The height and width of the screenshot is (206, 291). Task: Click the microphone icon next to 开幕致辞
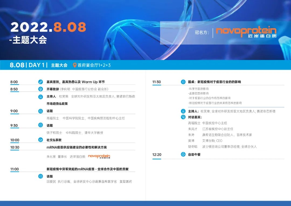pyautogui.click(x=40, y=89)
